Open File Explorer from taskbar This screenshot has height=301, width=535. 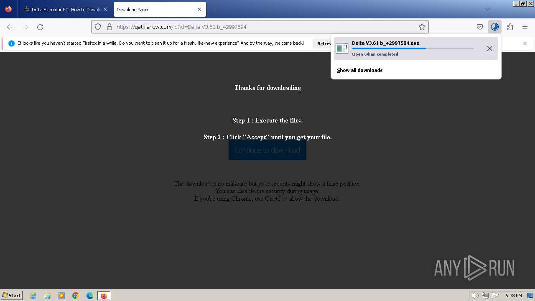coord(47,296)
